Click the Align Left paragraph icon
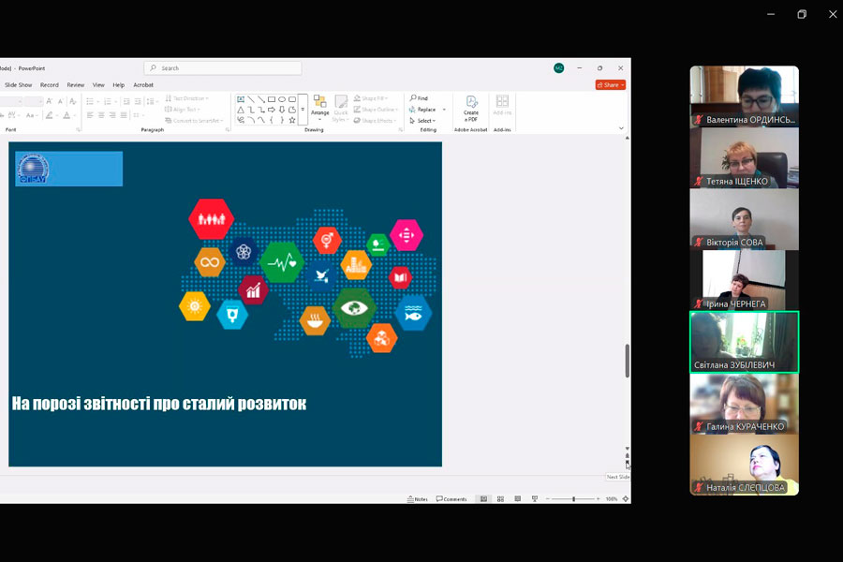Screen dimensions: 843x562 click(x=90, y=115)
